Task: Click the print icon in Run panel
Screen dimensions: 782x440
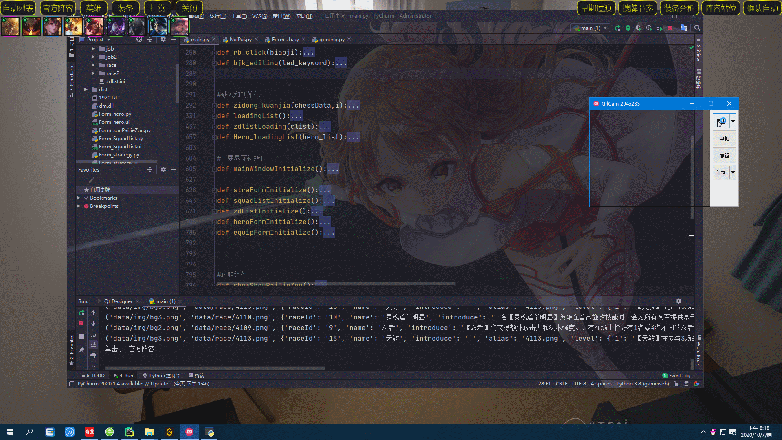Action: (93, 355)
